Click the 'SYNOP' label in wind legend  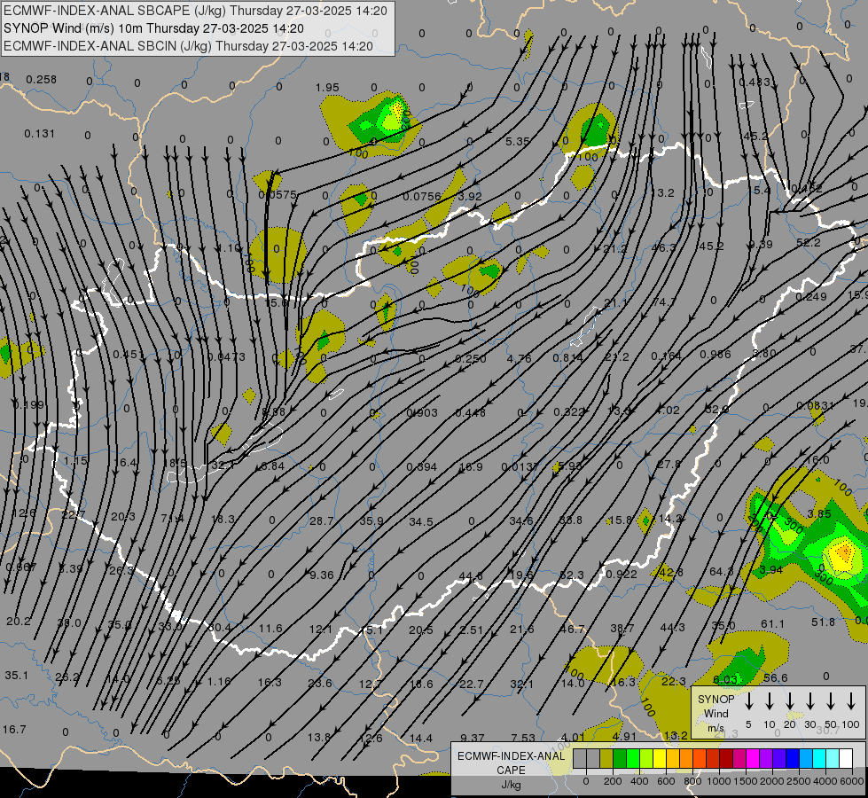coord(716,699)
